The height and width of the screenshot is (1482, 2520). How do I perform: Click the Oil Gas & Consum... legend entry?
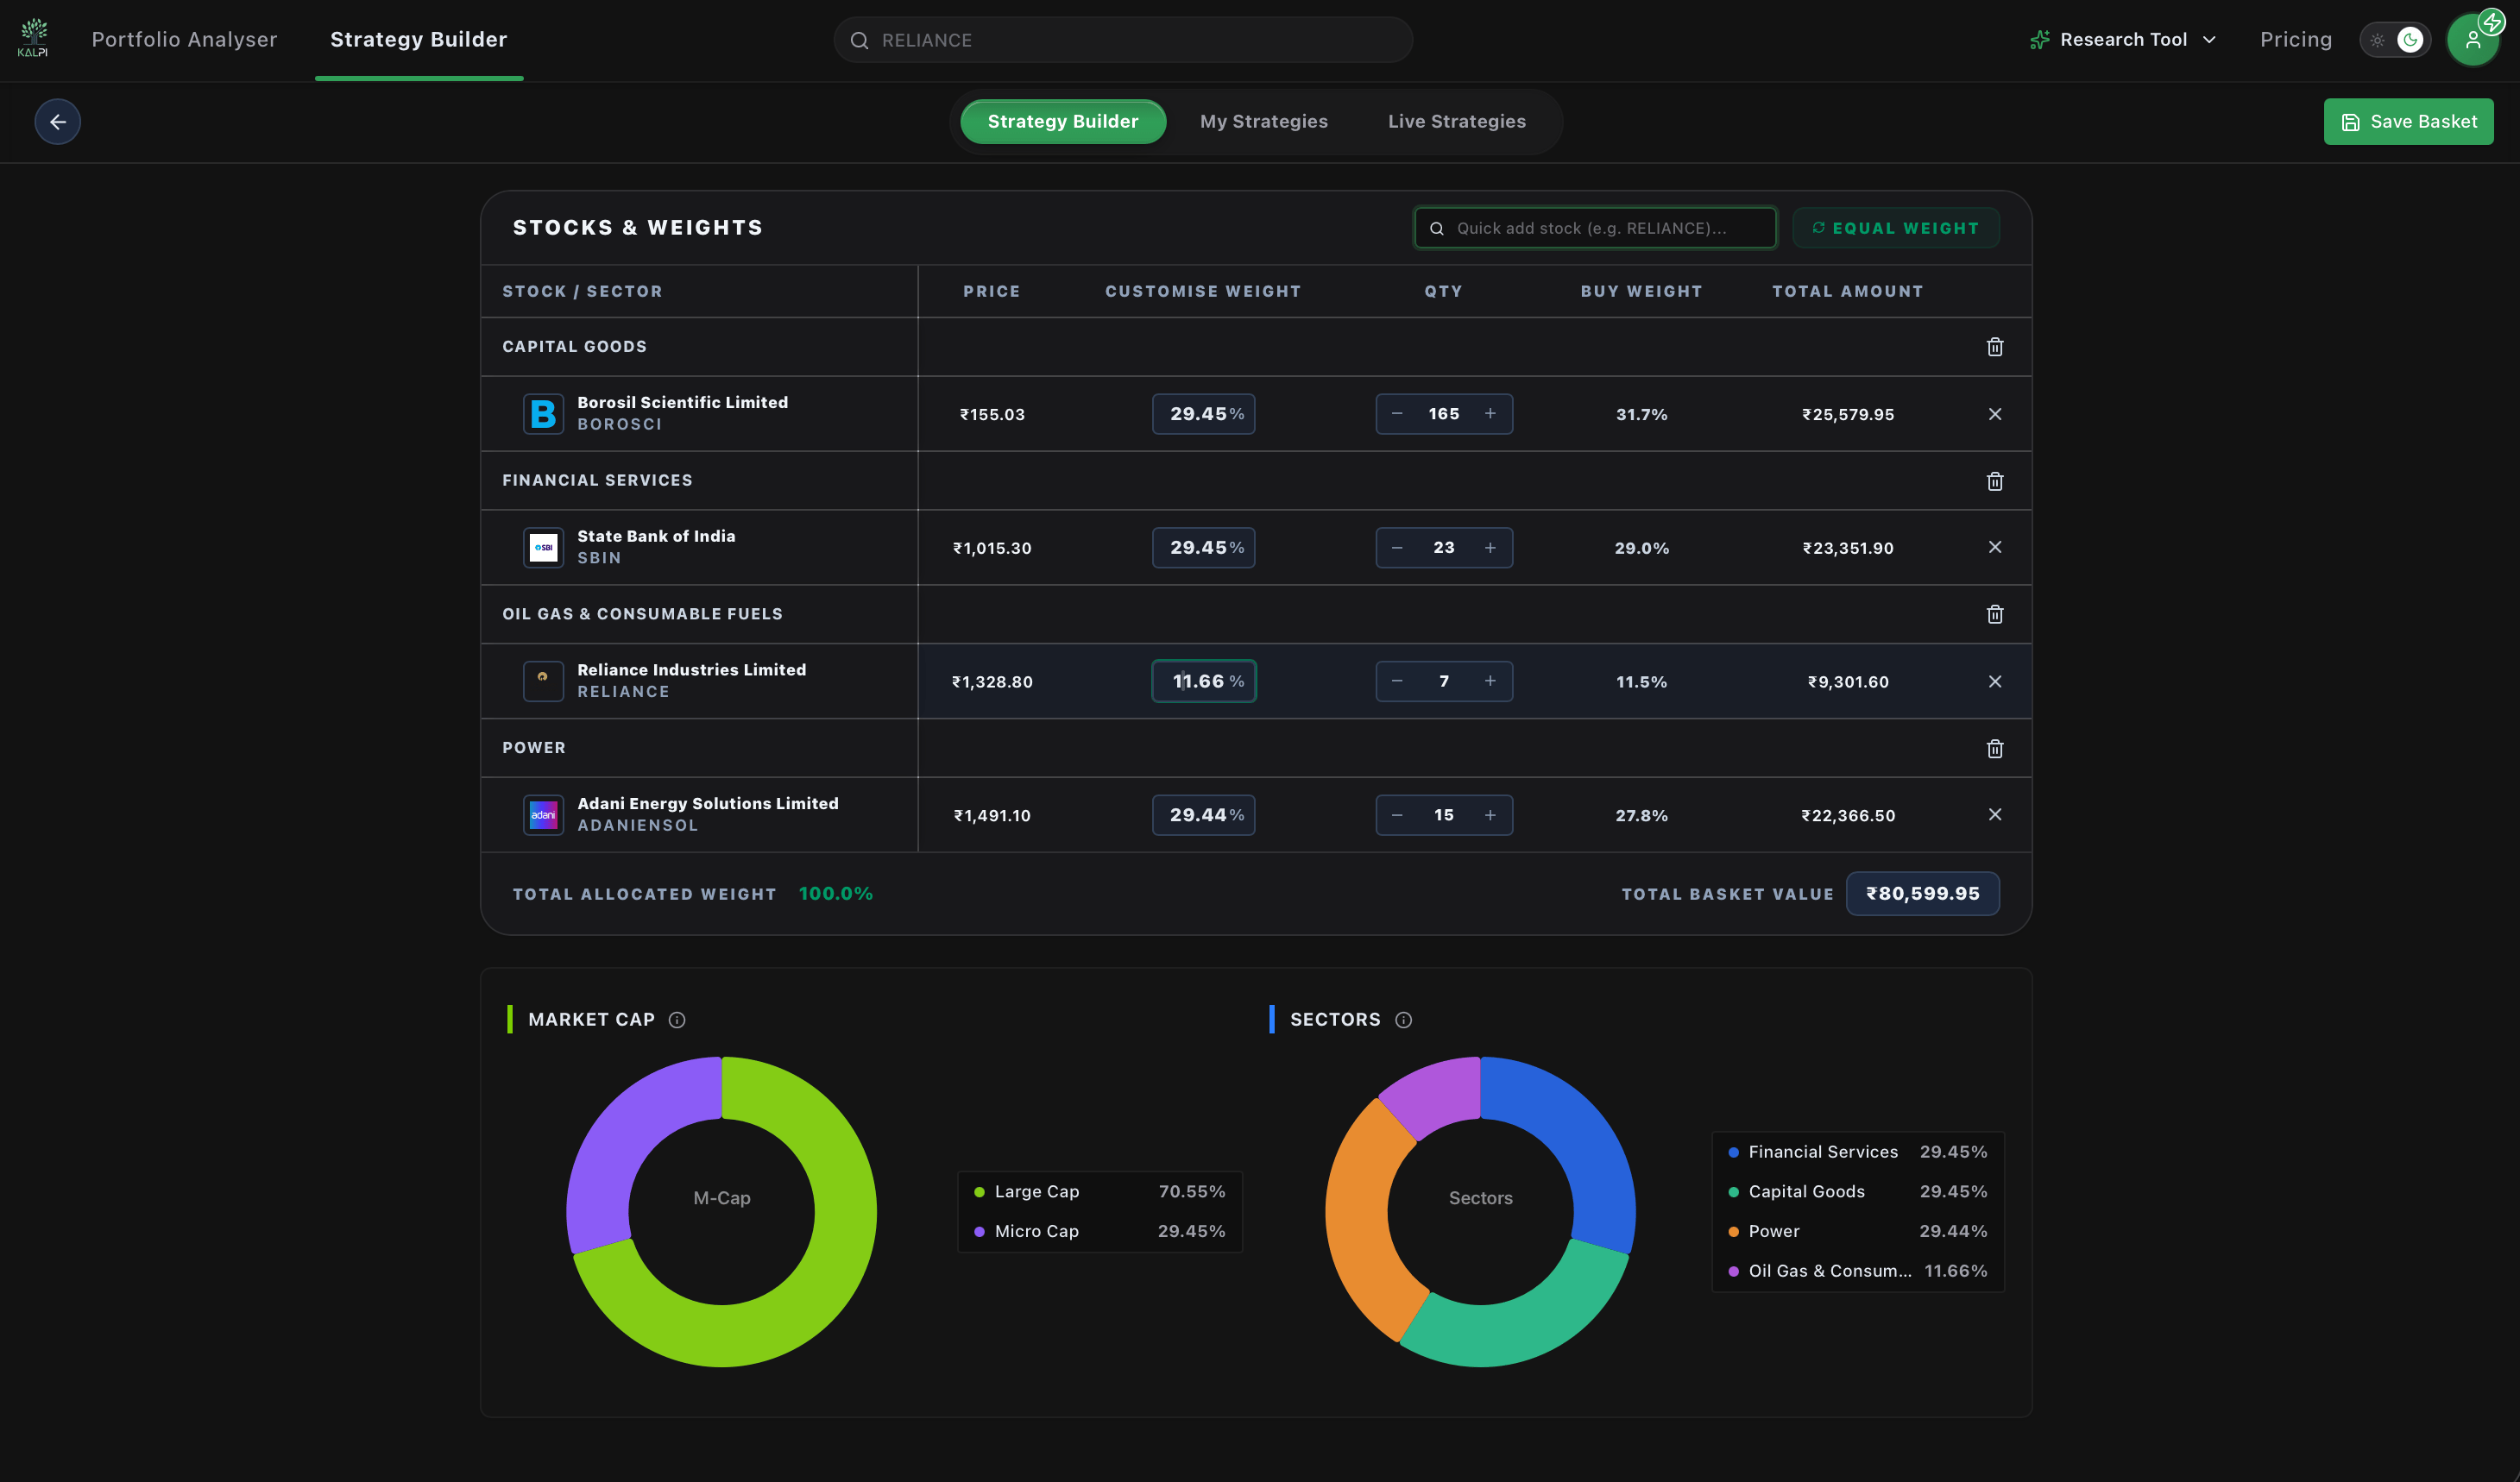[1857, 1272]
